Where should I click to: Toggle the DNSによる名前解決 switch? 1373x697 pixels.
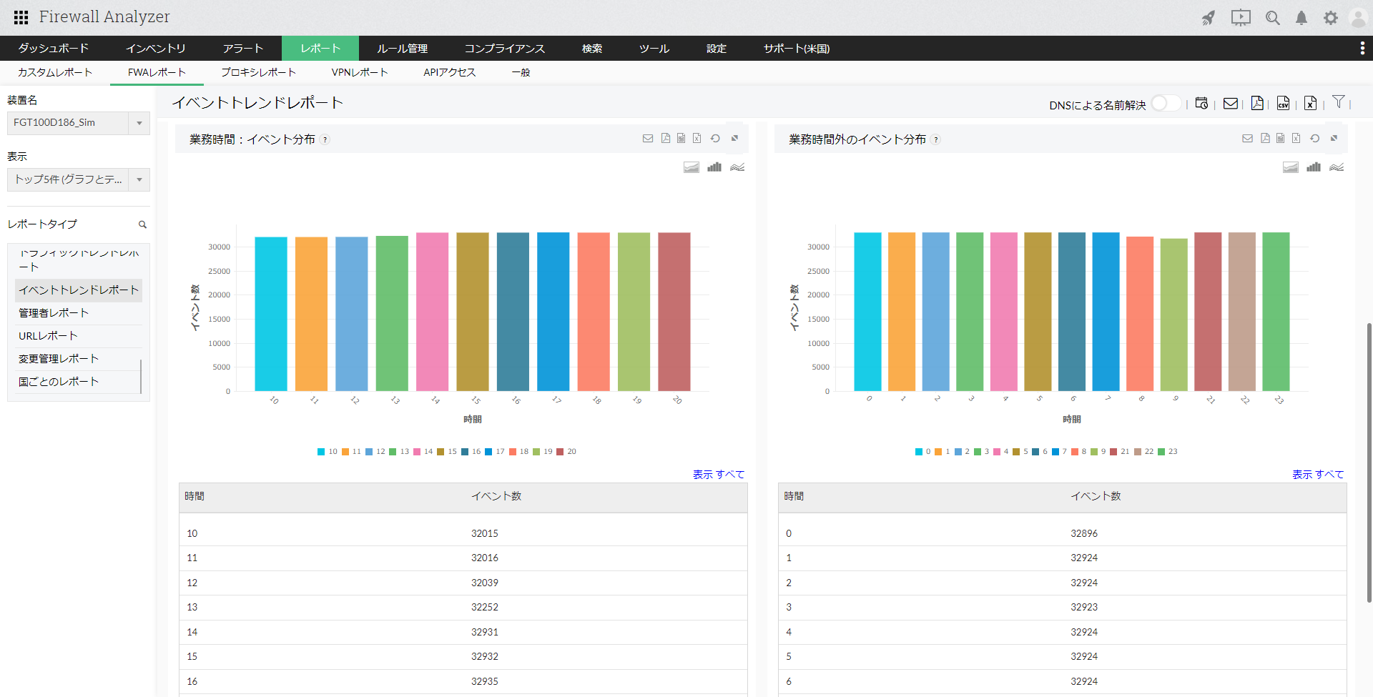[x=1165, y=104]
